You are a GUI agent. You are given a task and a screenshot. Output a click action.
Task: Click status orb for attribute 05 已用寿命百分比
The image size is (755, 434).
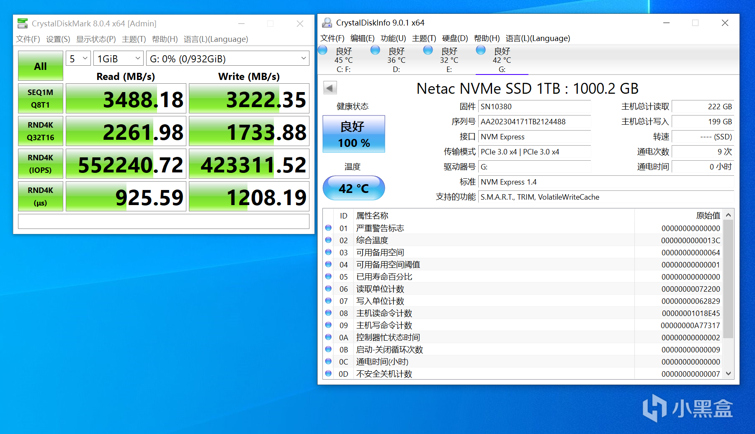329,277
